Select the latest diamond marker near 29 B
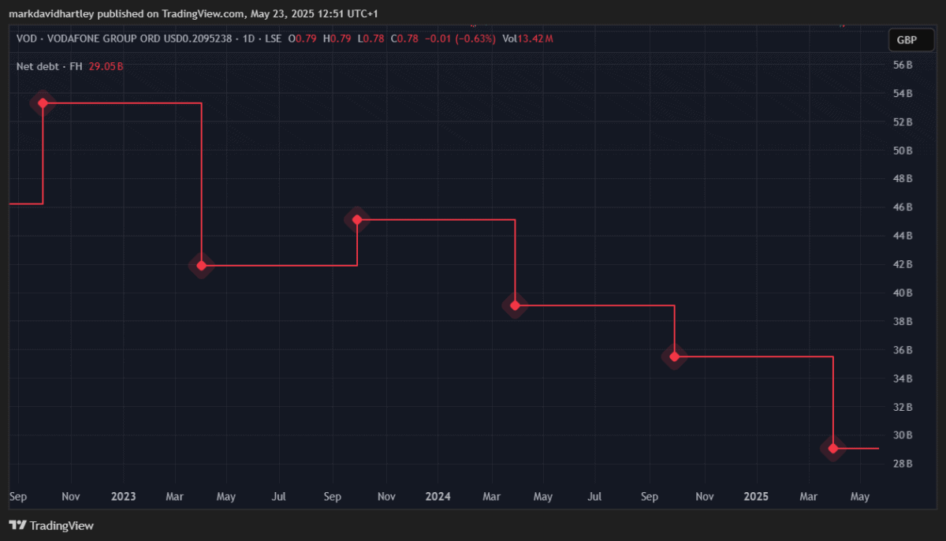Image resolution: width=946 pixels, height=541 pixels. point(833,448)
